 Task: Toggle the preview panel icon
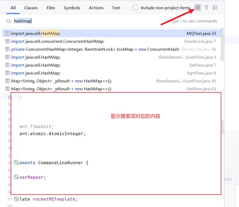(197, 8)
